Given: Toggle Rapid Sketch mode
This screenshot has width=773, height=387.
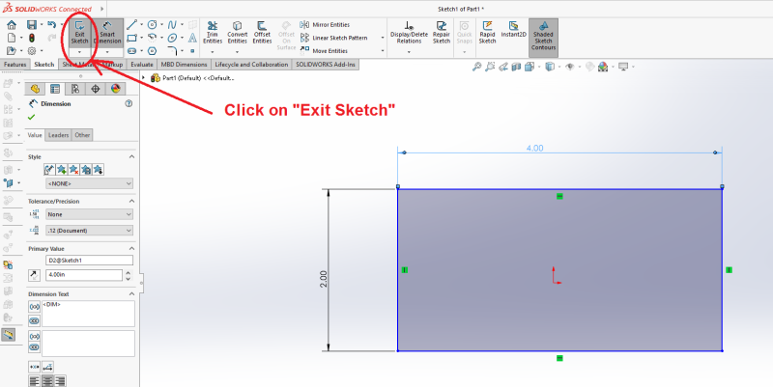Looking at the screenshot, I should click(487, 33).
